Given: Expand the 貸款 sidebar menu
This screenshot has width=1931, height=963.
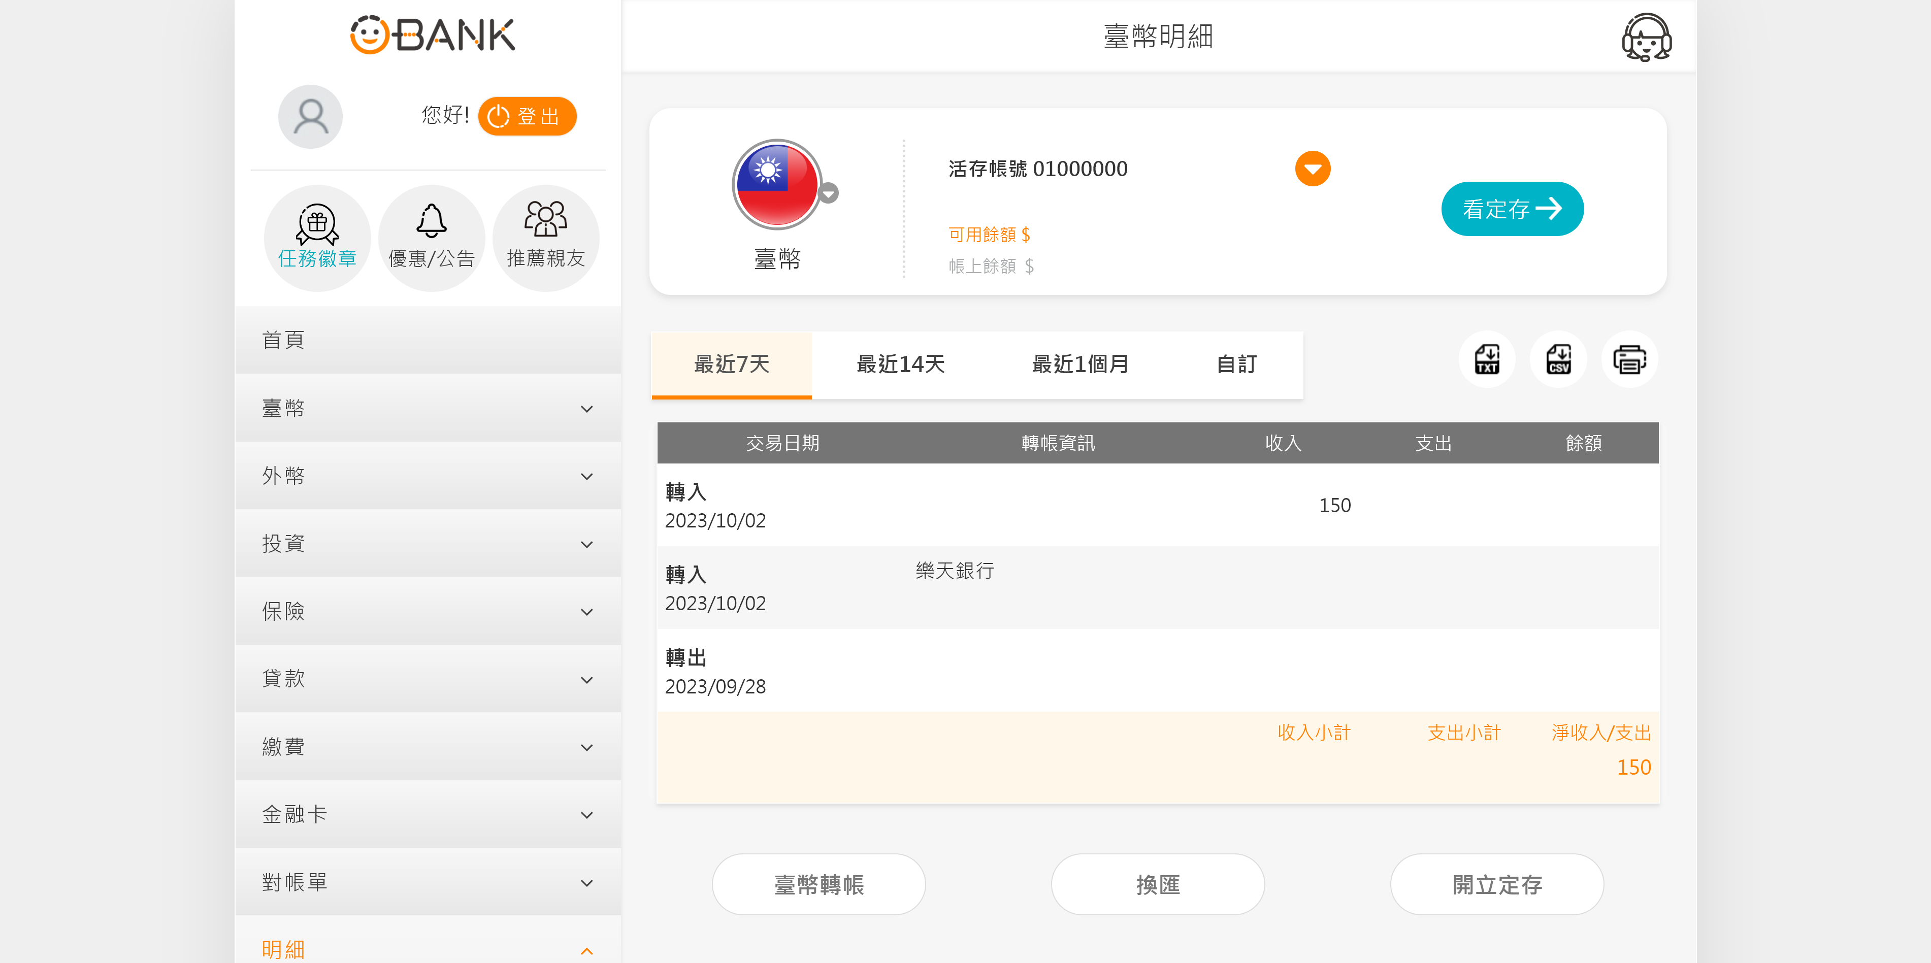Looking at the screenshot, I should click(428, 679).
